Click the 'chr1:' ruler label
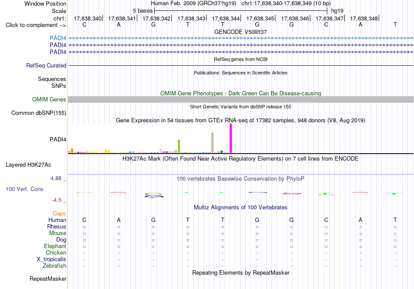 pyautogui.click(x=60, y=18)
